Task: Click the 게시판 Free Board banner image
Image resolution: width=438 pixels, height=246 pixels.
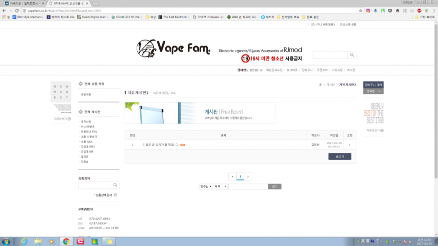Action: [x=200, y=112]
